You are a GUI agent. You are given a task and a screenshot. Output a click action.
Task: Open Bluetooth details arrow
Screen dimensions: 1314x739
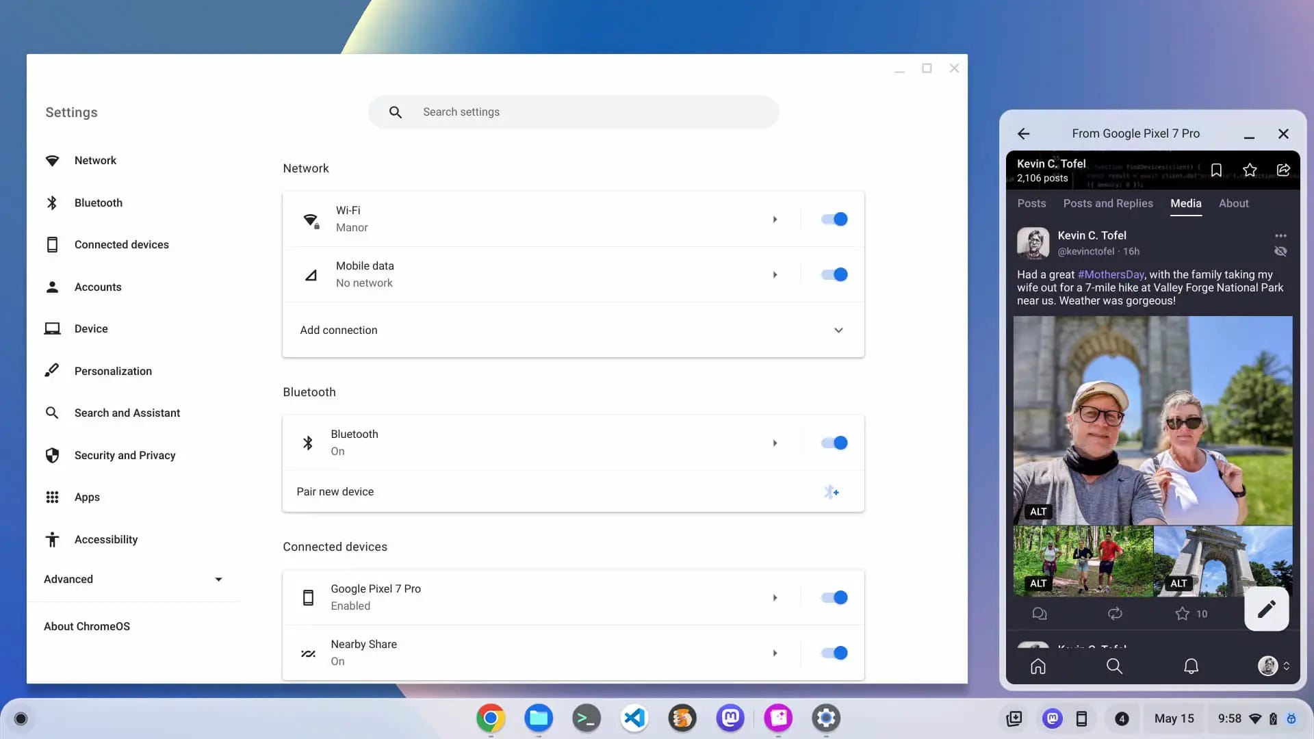click(775, 443)
